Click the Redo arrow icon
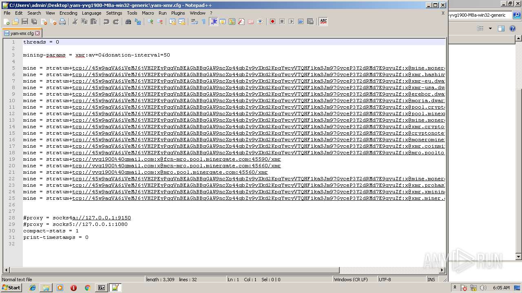This screenshot has height=293, width=522. click(116, 22)
